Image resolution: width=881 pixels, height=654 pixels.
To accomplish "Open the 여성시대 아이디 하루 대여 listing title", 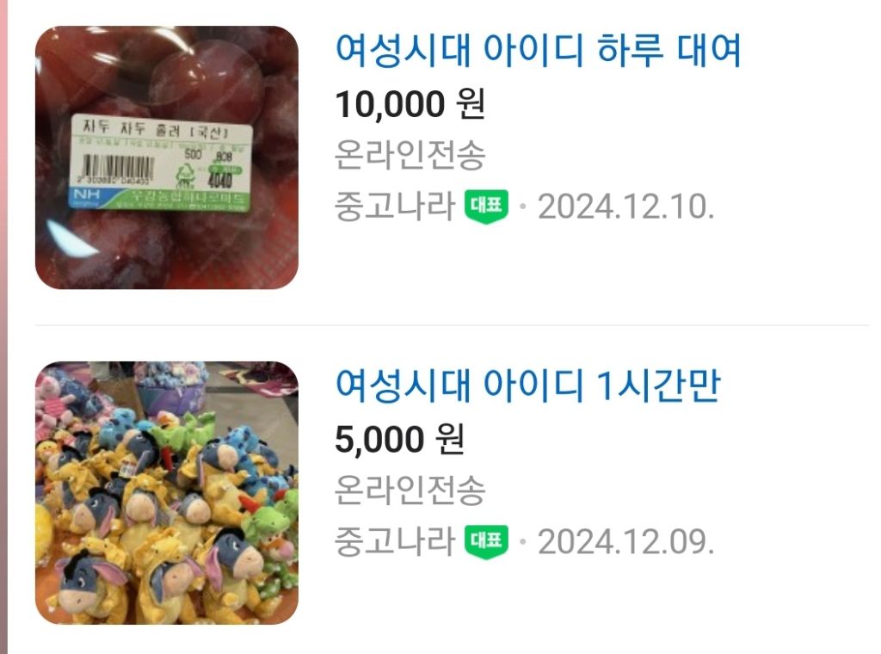I will [x=538, y=51].
